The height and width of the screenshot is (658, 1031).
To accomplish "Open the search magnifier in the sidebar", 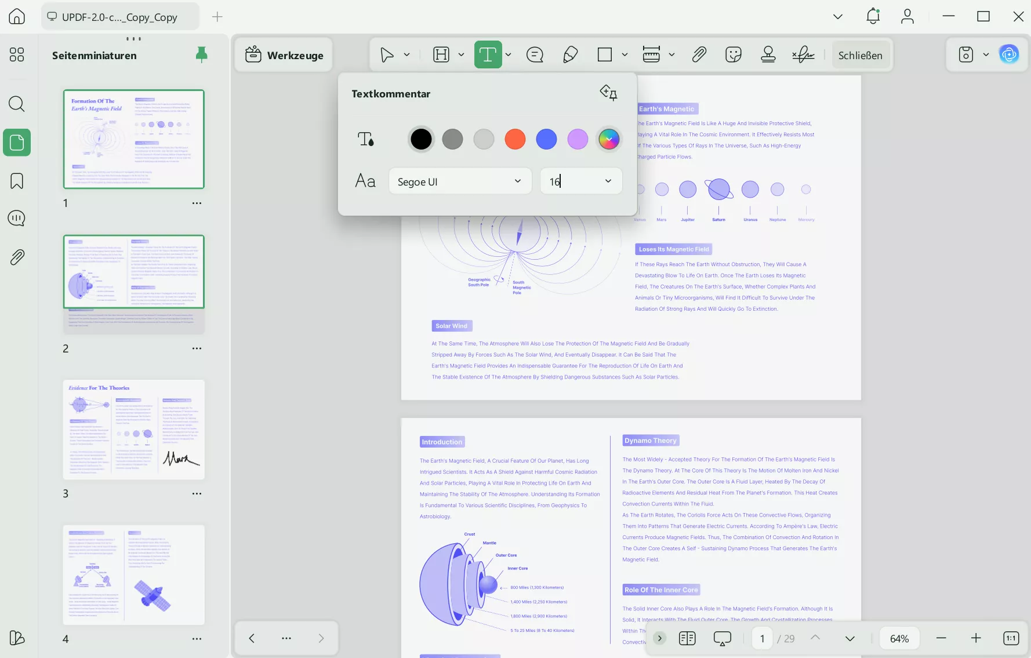I will pyautogui.click(x=17, y=104).
